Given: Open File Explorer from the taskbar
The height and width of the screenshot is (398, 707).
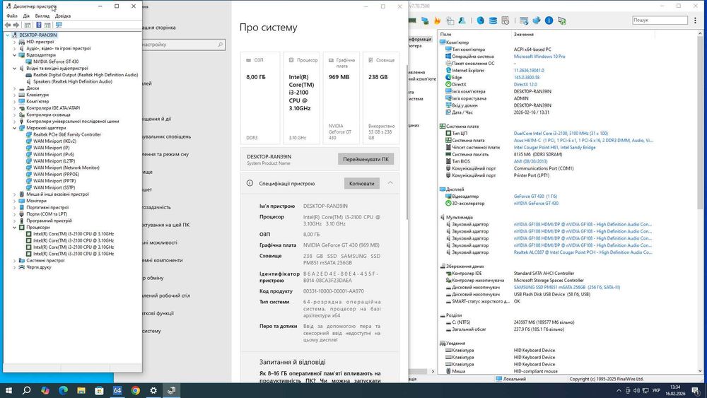Looking at the screenshot, I should click(x=81, y=390).
